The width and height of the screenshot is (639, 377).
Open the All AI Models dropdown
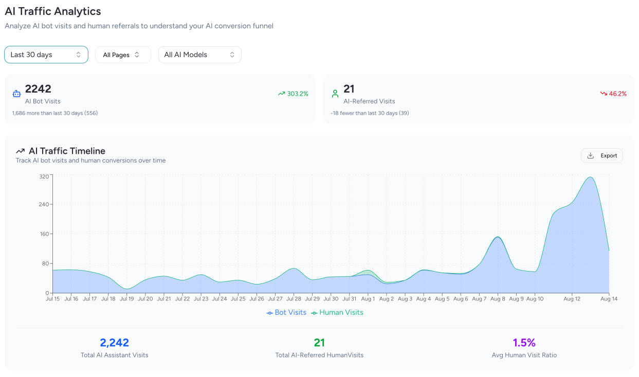click(199, 55)
